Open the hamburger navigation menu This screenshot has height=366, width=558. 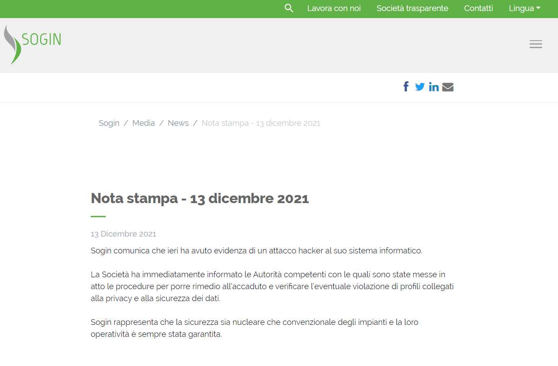tap(535, 44)
